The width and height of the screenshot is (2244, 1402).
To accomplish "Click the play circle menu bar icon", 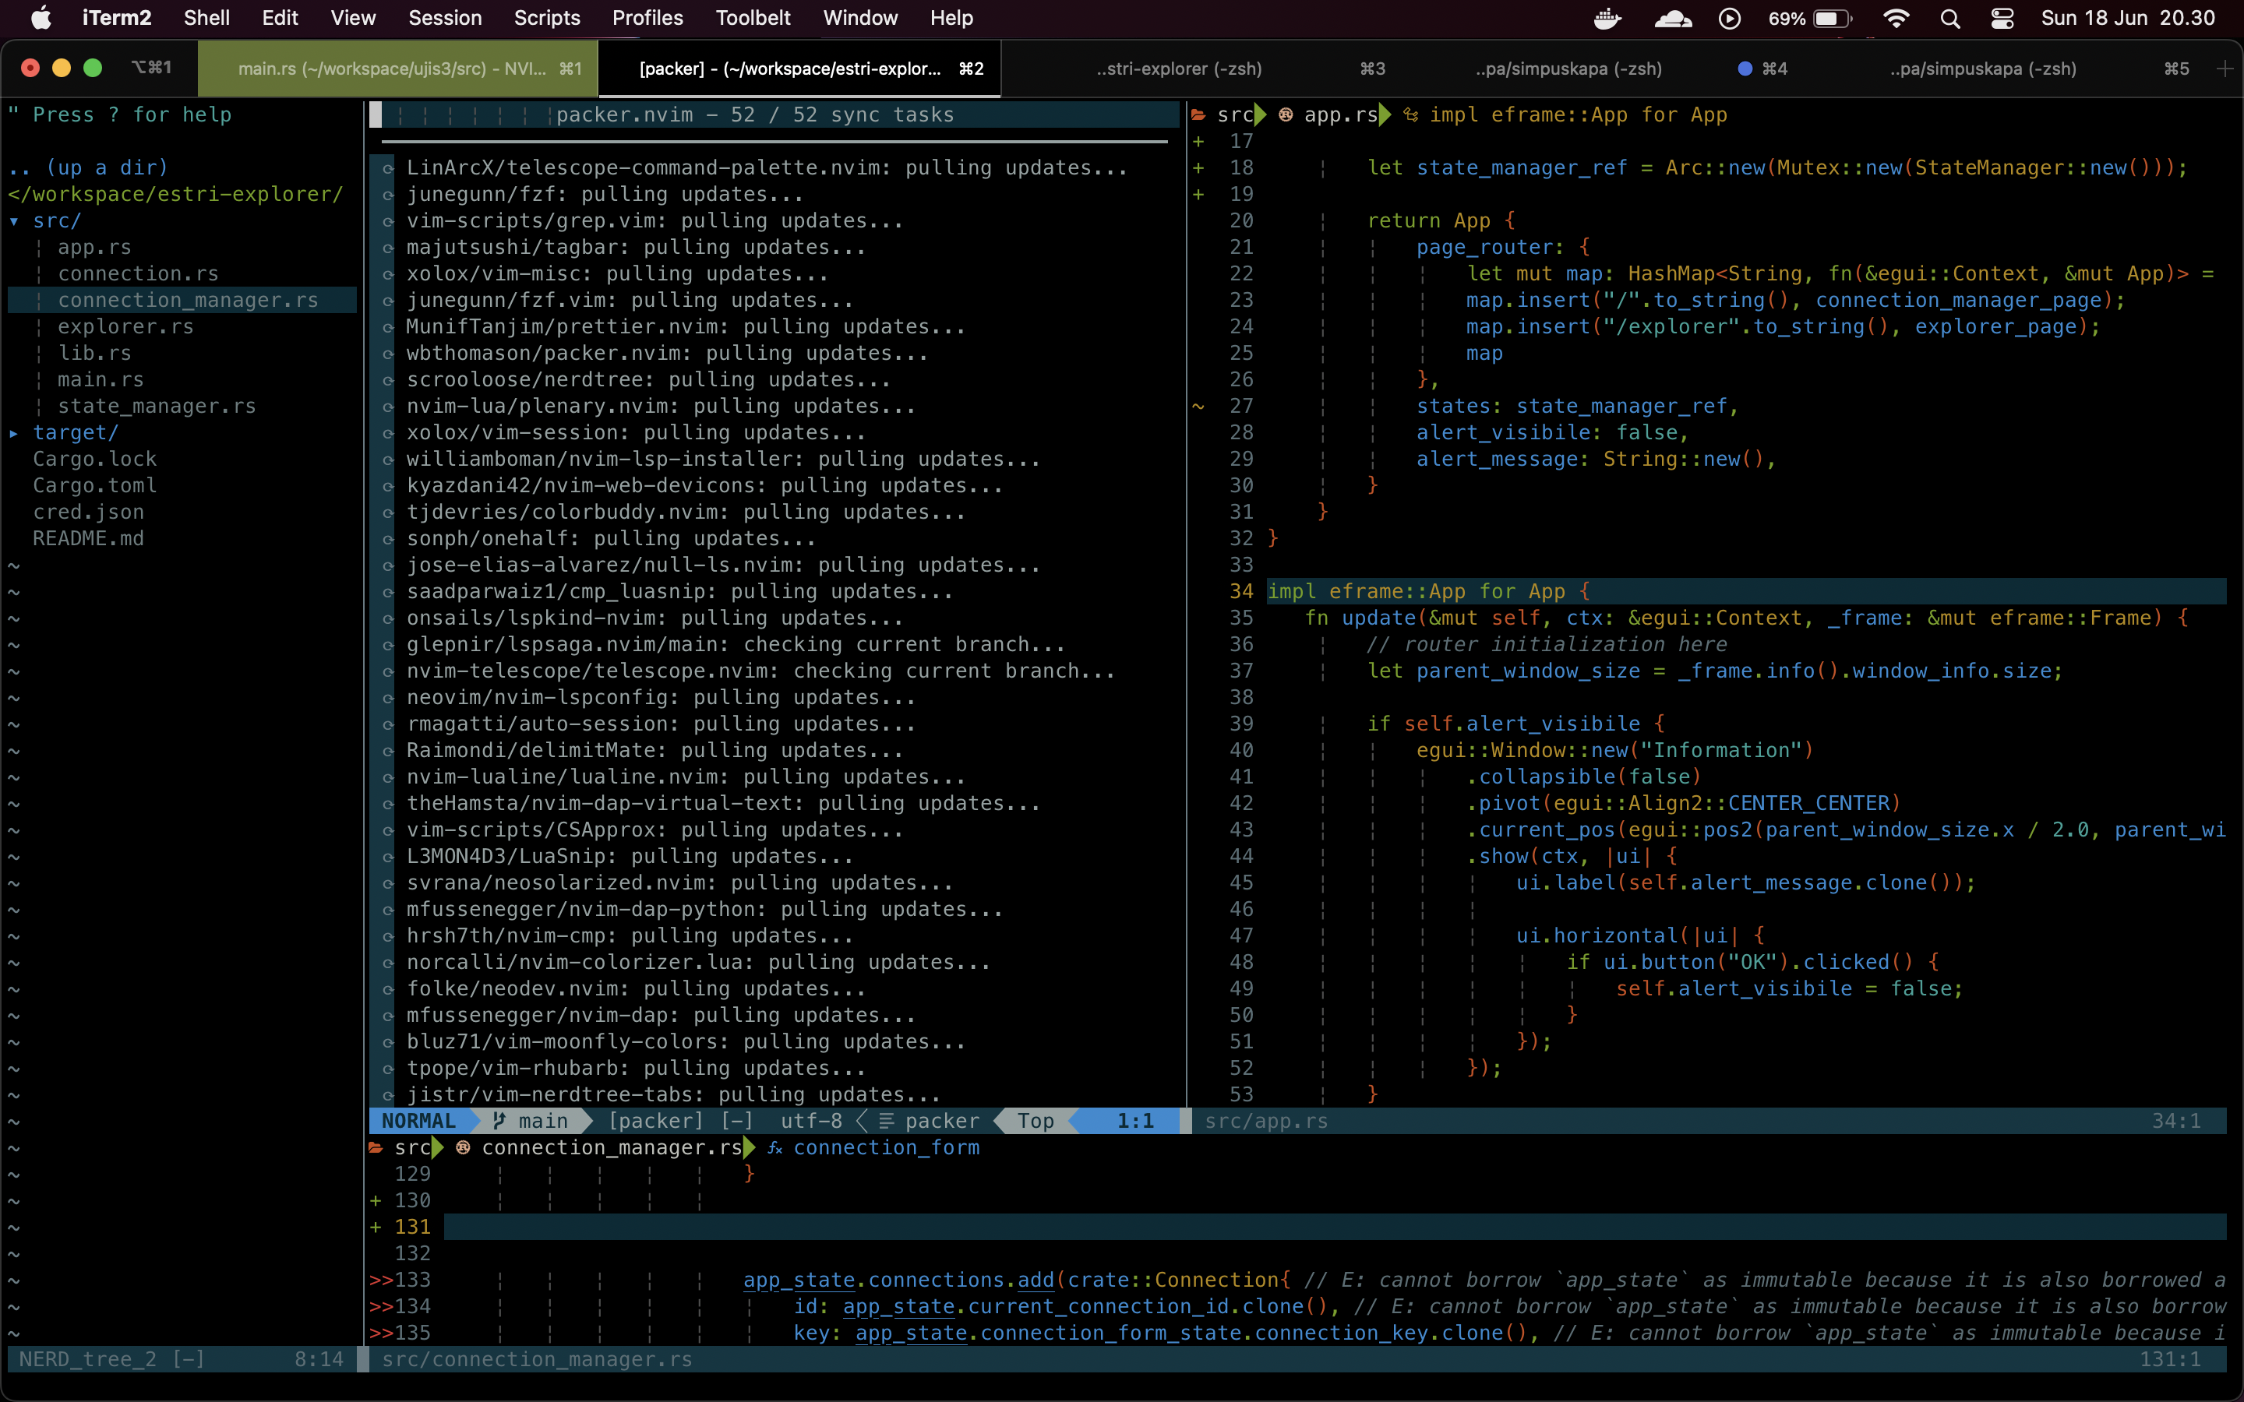I will (x=1730, y=19).
